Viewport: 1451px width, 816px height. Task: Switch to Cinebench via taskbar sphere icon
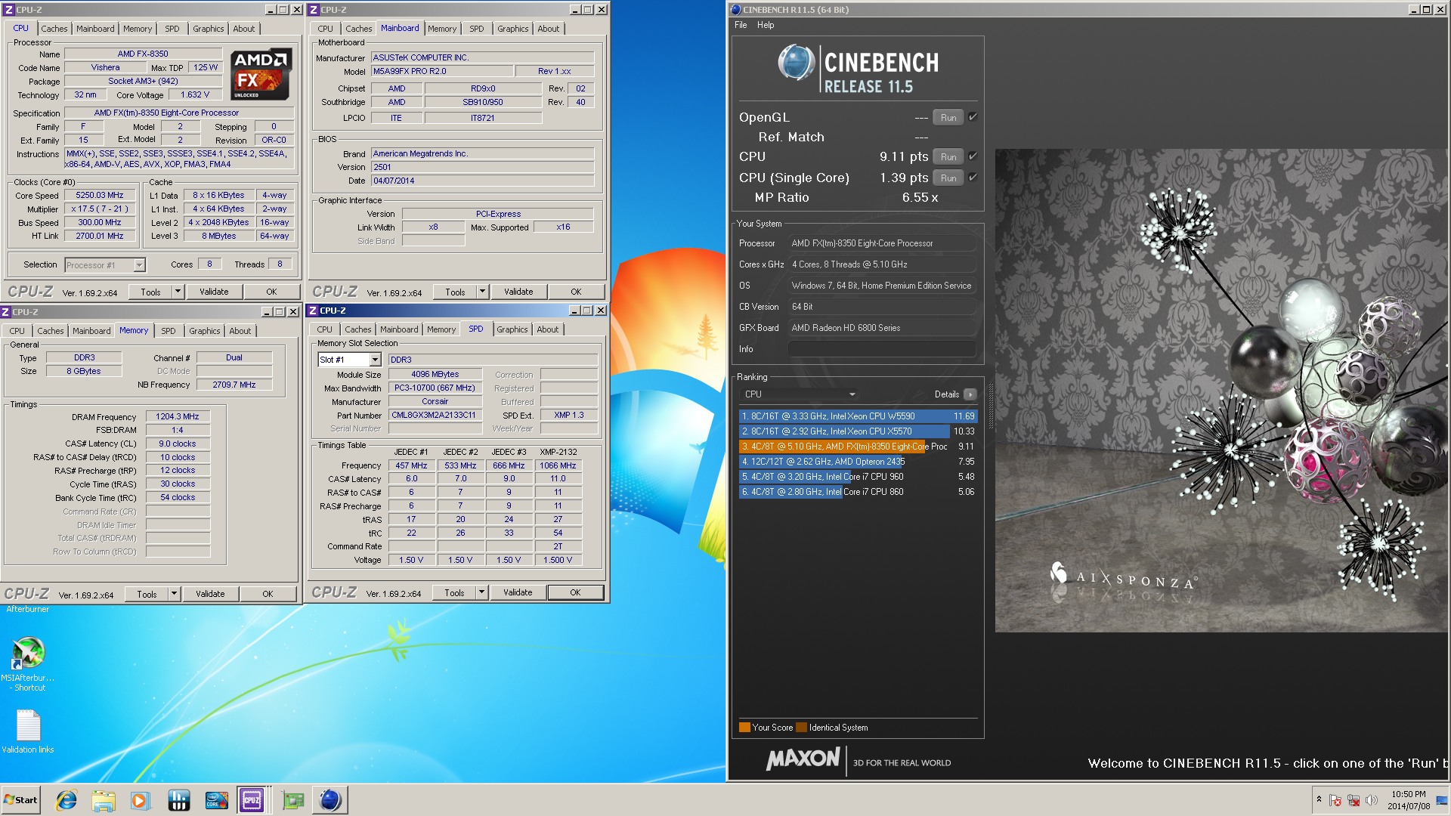[x=330, y=800]
